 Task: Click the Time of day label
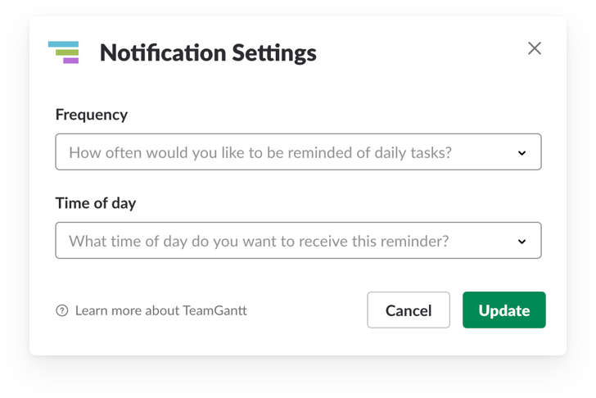point(96,203)
